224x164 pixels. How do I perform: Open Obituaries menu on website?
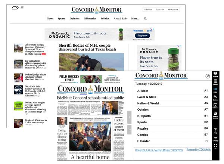[x=90, y=18]
